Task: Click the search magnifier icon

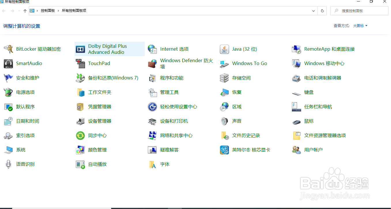Action: pyautogui.click(x=336, y=11)
